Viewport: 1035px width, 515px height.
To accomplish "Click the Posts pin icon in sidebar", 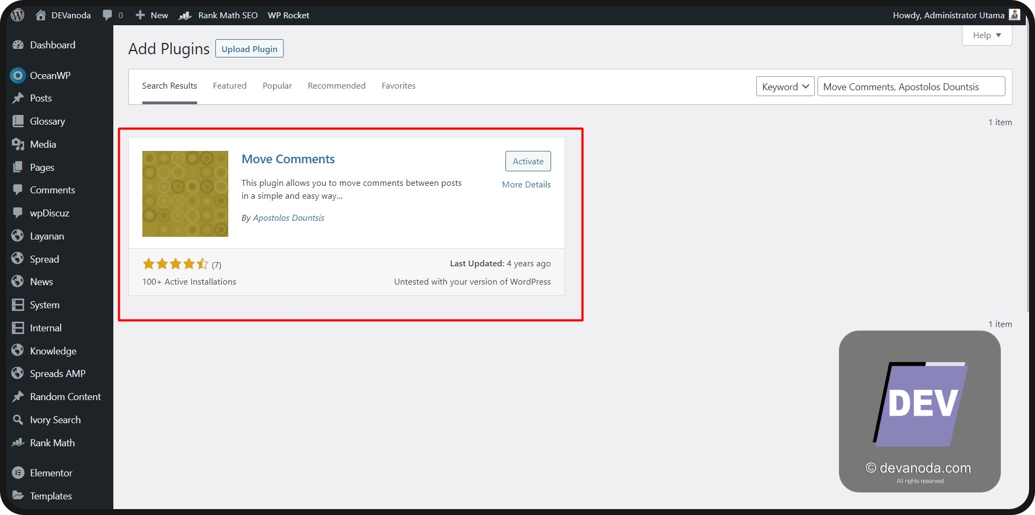I will click(18, 98).
